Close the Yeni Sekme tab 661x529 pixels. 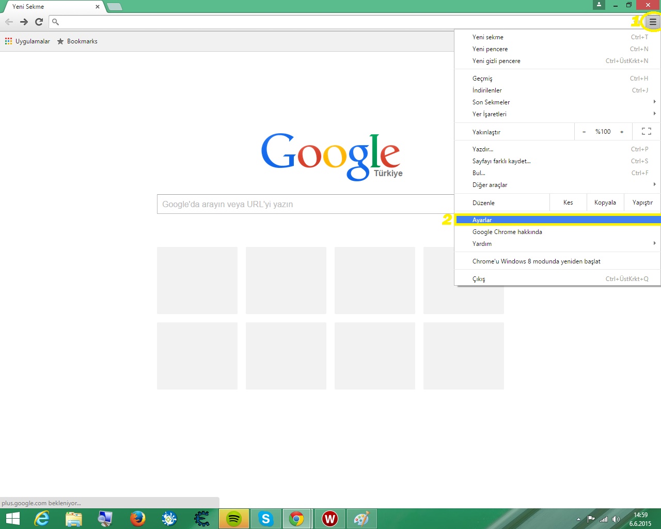tap(98, 7)
